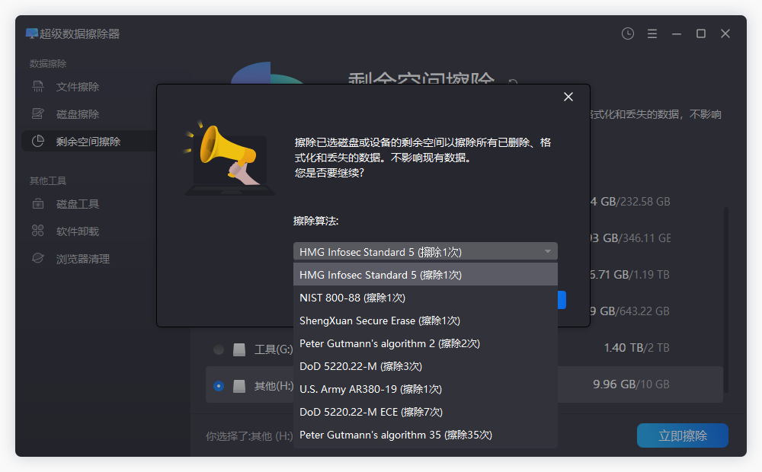Screen dimensions: 762x472
Task: Open the 磁盘擦除 (Disk Erase) tool icon
Action: 37,113
